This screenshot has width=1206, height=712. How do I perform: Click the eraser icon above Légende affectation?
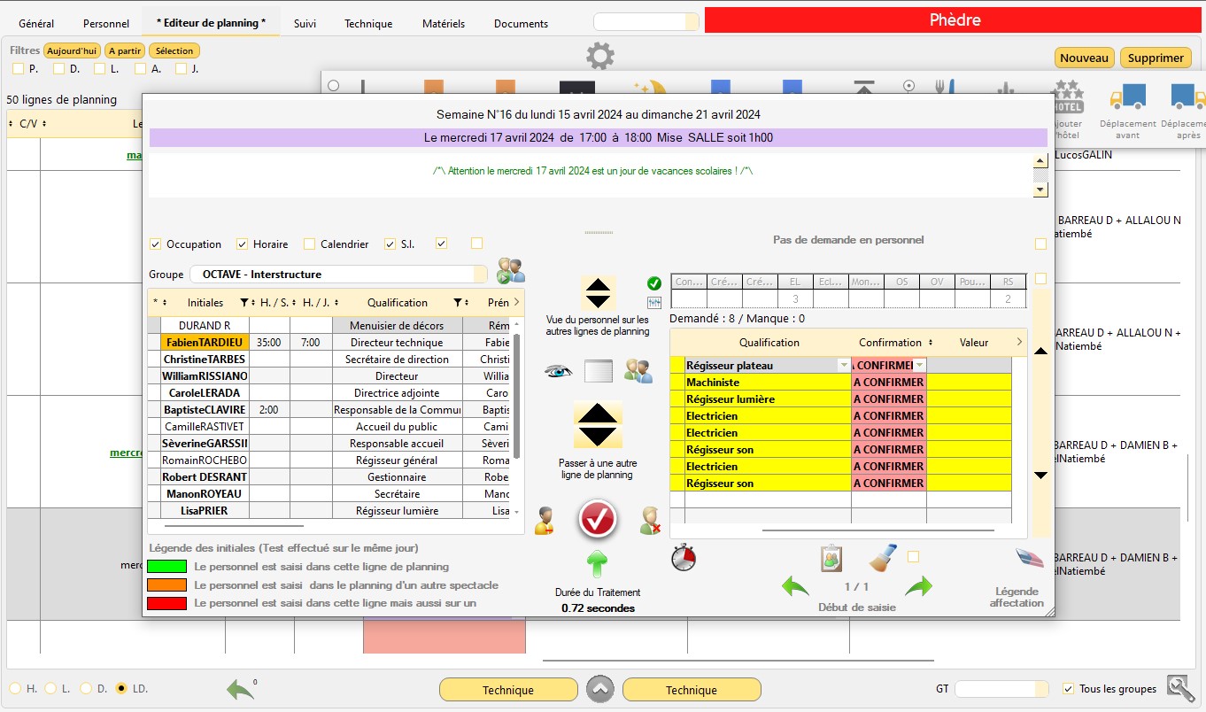click(x=1029, y=558)
